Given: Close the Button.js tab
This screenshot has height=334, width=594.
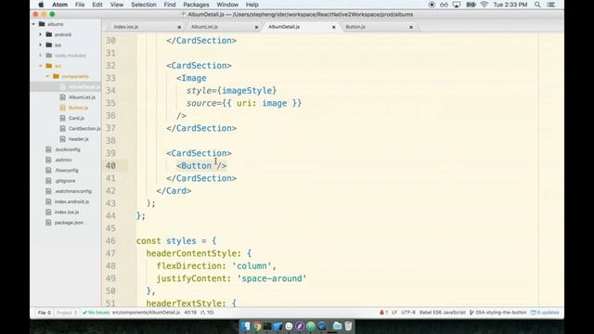Looking at the screenshot, I should click(x=411, y=27).
